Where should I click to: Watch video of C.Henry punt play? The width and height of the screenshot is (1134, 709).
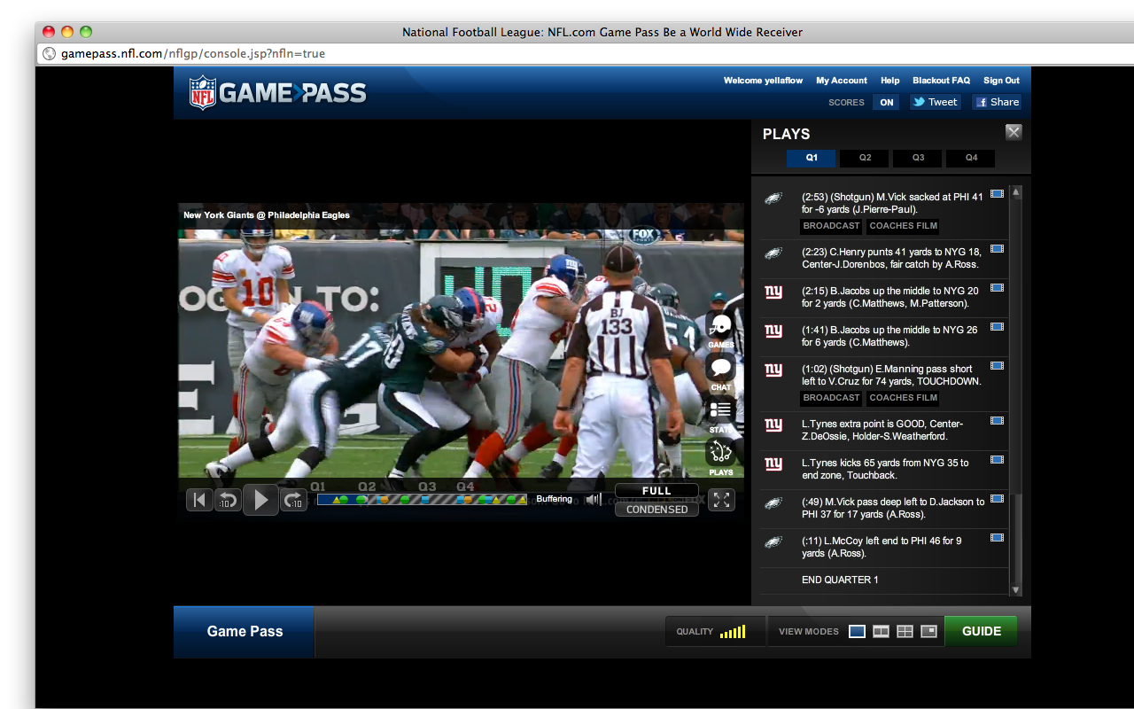pos(997,249)
